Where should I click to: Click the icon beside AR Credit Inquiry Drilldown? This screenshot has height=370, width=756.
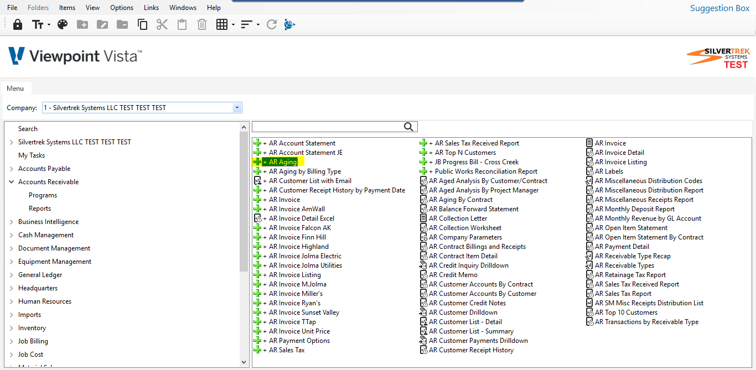(424, 265)
